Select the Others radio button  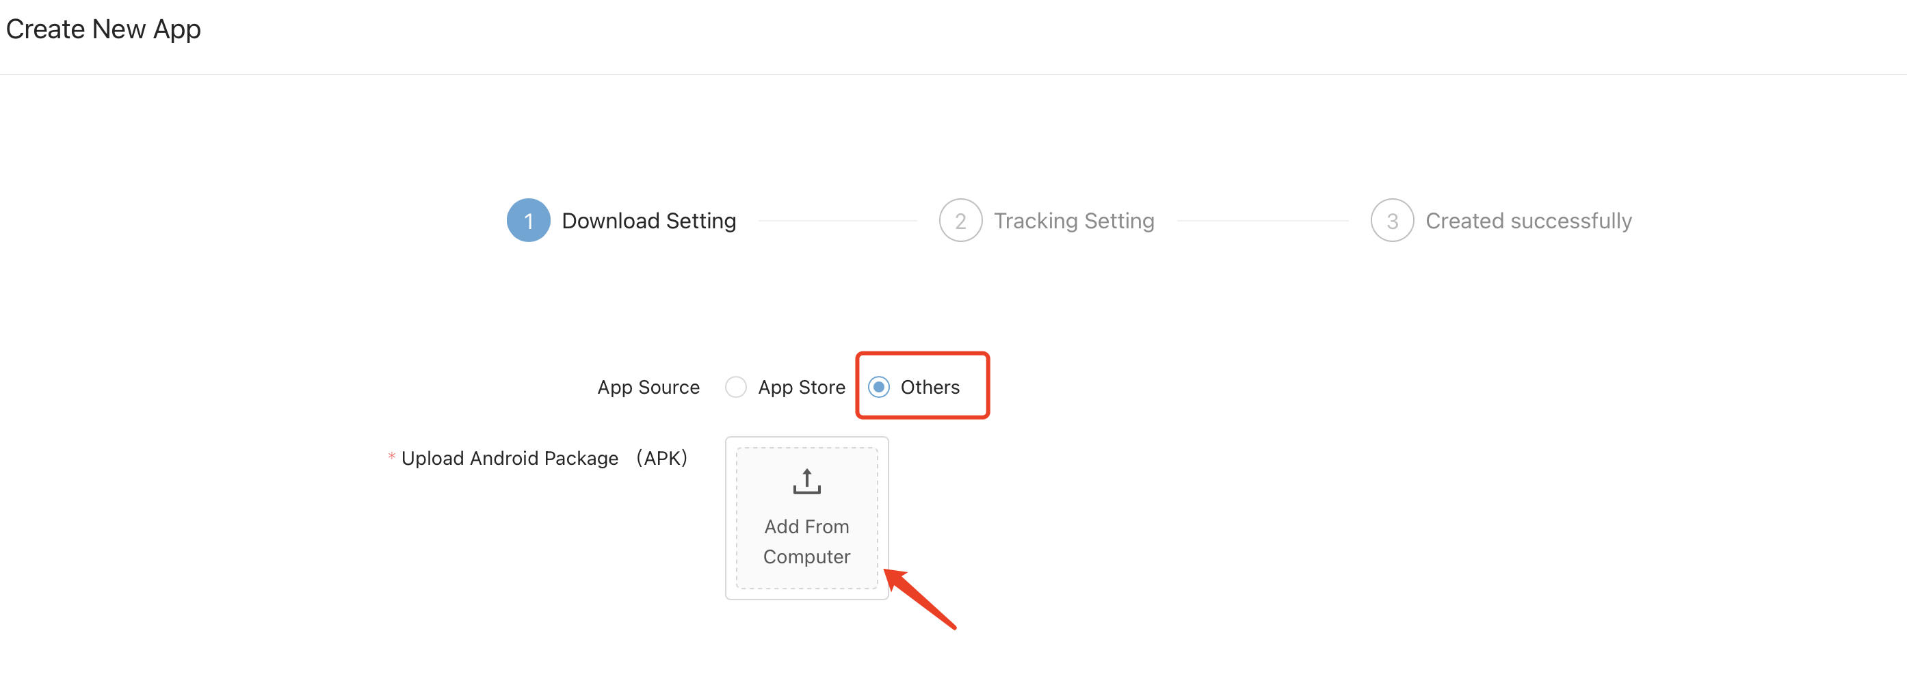879,387
